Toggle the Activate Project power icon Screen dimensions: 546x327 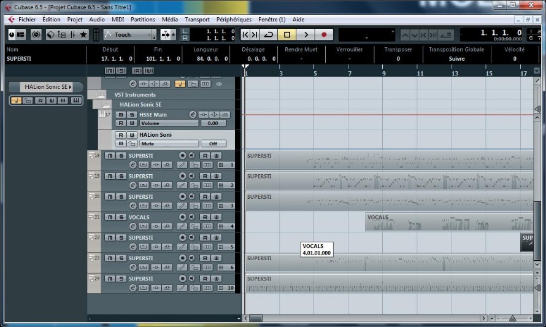click(12, 34)
